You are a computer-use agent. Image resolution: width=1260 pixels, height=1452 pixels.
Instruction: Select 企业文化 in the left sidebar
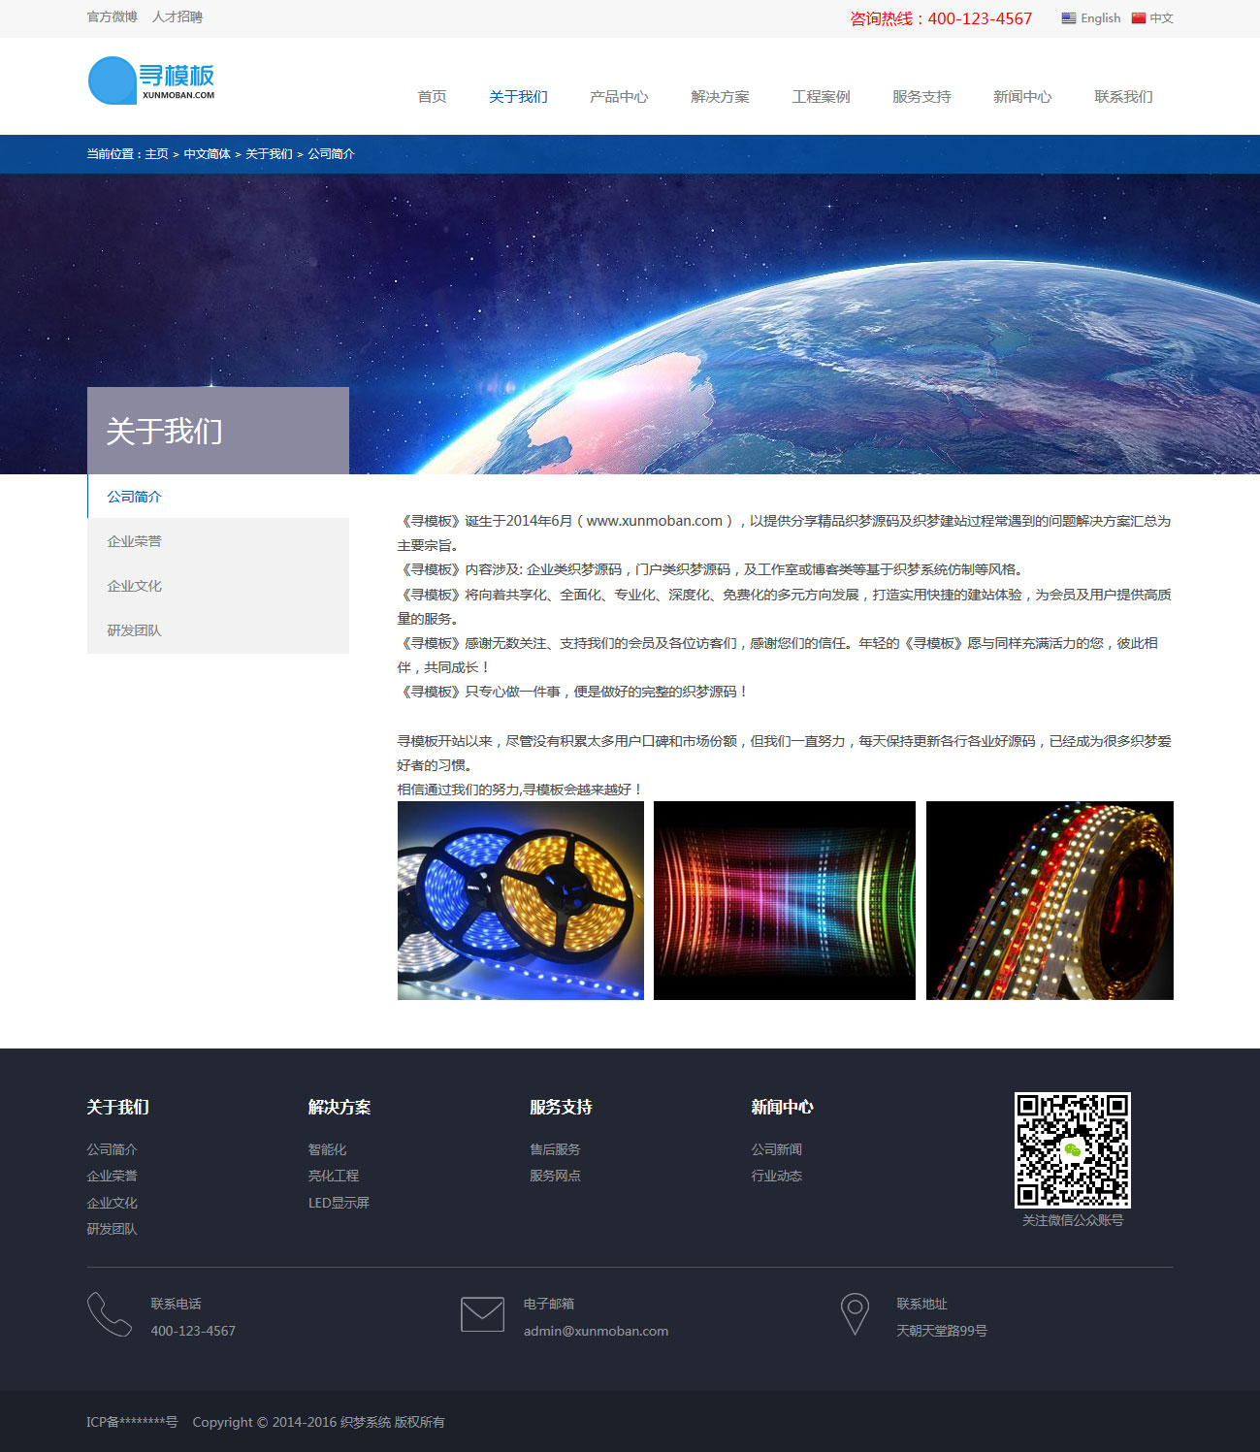point(134,586)
